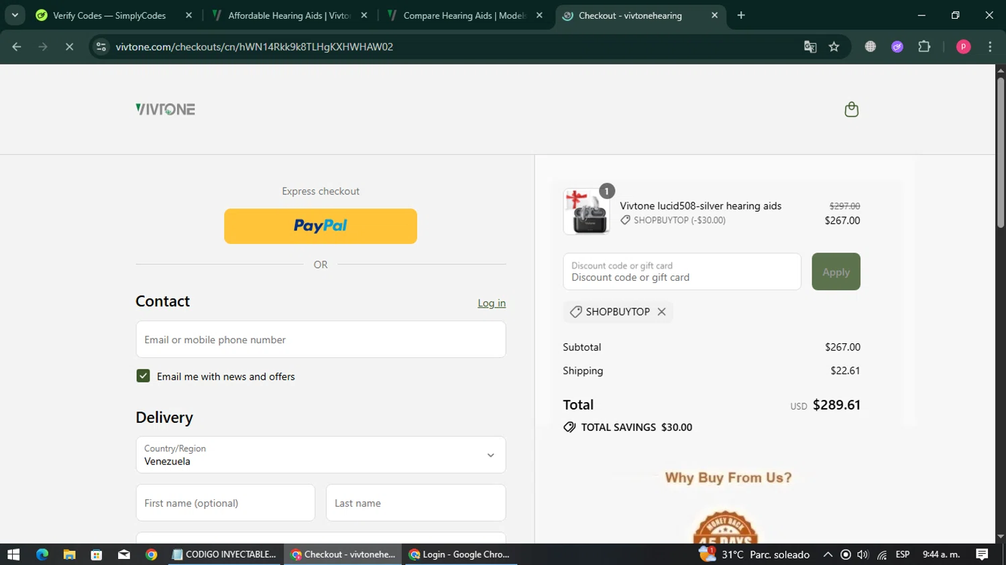
Task: Close the Verify Codes SimplyCodes tab
Action: click(x=188, y=15)
